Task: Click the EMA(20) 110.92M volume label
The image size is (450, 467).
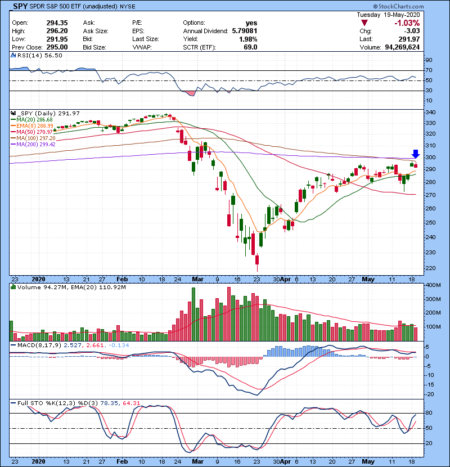Action: 100,288
